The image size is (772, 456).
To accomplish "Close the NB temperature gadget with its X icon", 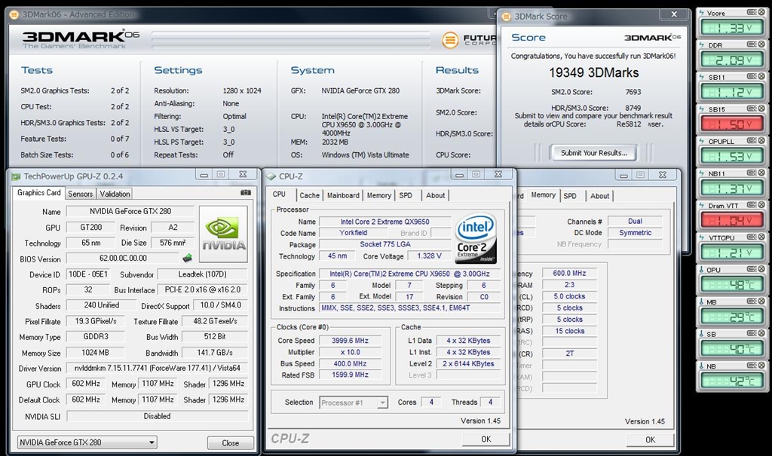I will point(761,366).
